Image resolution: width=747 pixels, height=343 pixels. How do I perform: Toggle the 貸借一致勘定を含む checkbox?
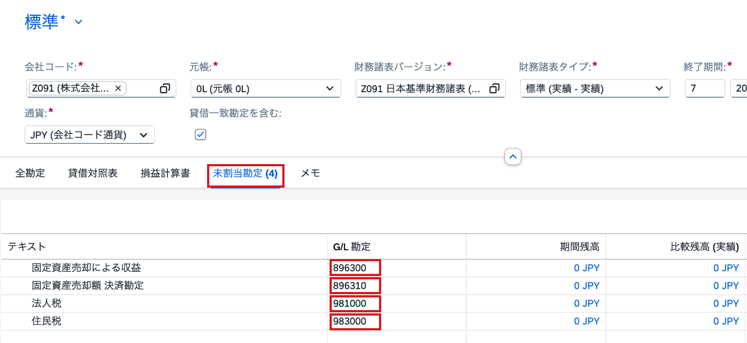point(200,134)
